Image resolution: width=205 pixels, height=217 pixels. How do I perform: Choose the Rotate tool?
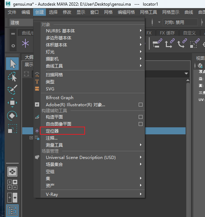point(12,116)
